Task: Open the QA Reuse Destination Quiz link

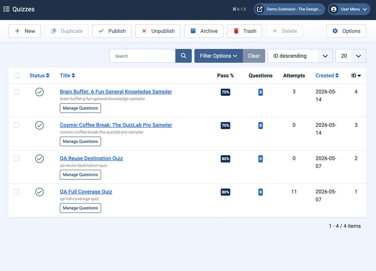Action: click(91, 158)
